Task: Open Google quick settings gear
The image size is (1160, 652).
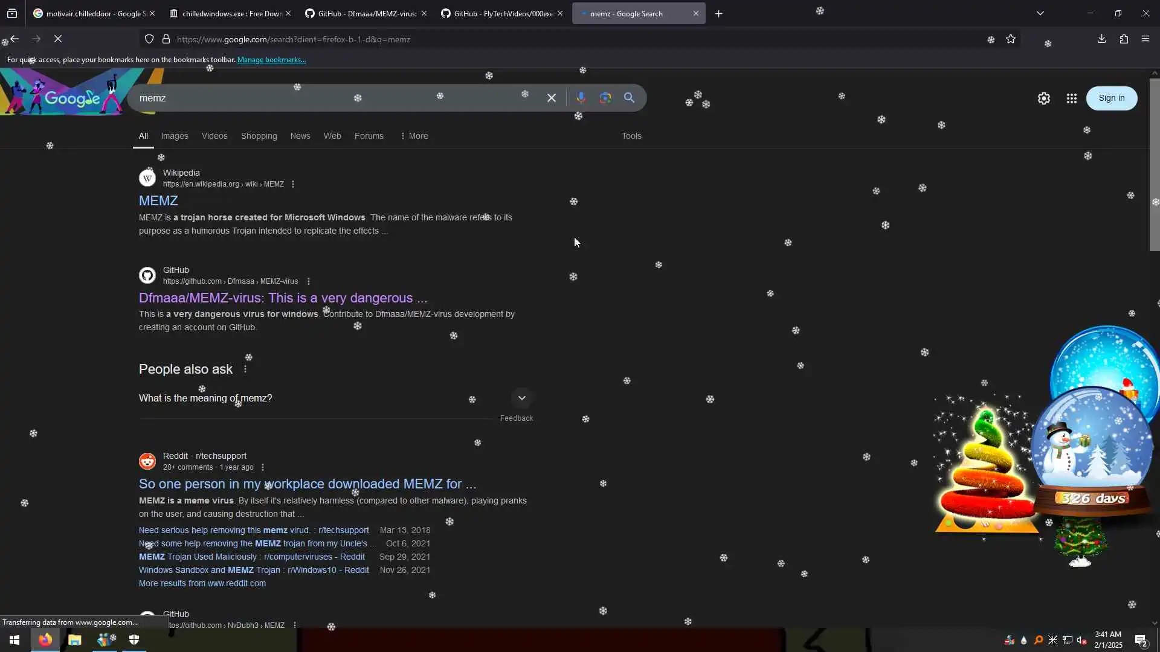Action: point(1043,98)
